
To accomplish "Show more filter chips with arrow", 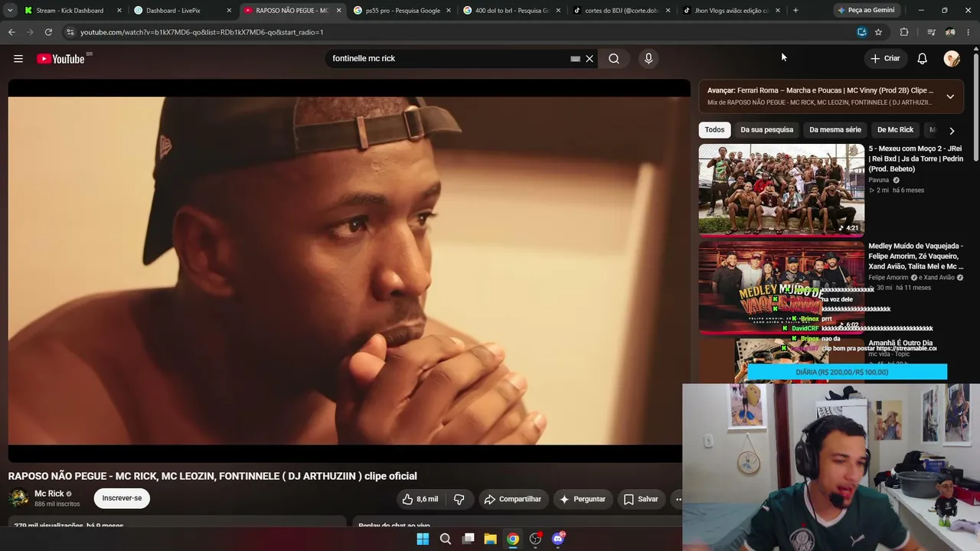I will pos(952,131).
